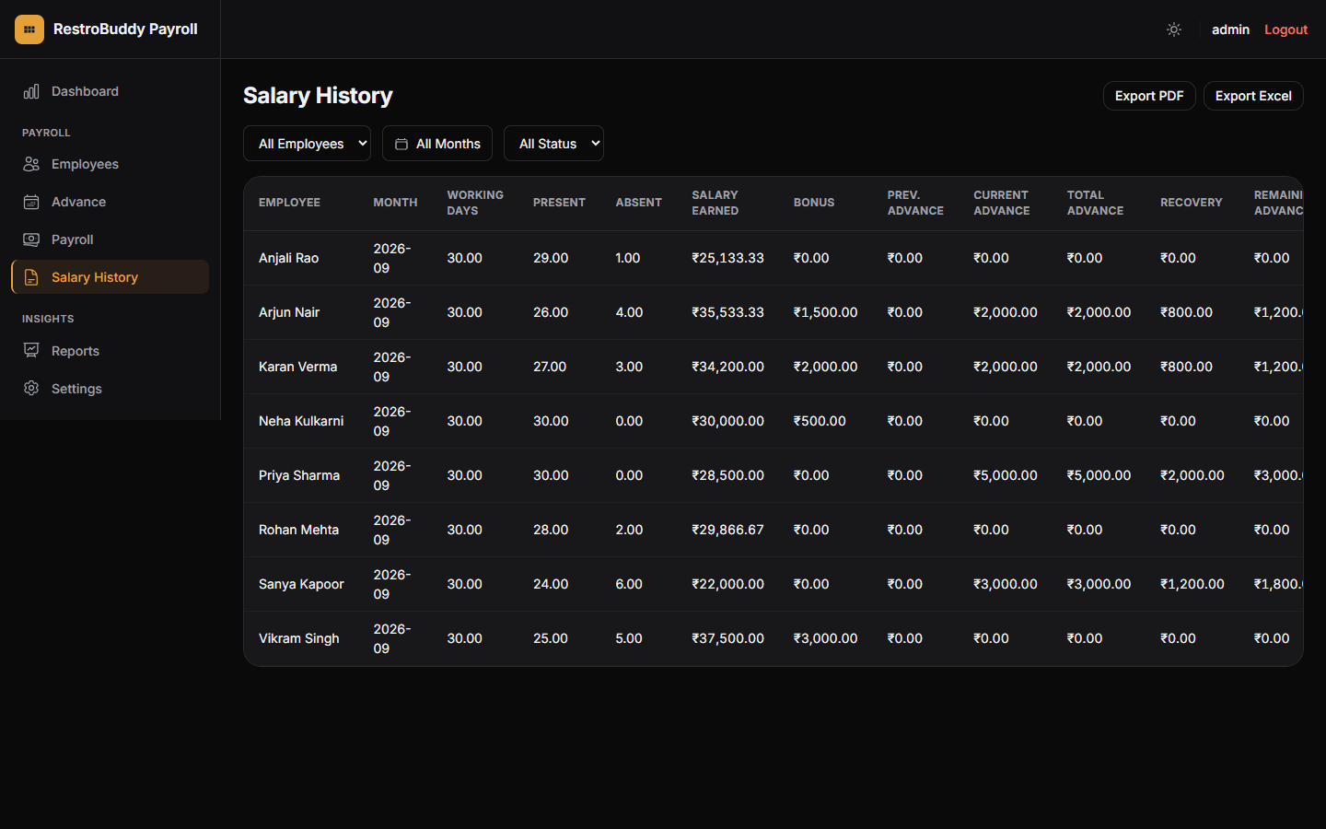
Task: Open the Payroll page
Action: 110,239
